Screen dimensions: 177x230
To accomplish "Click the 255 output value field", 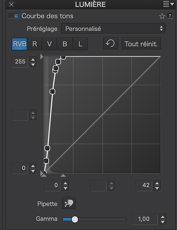I will (x=20, y=62).
